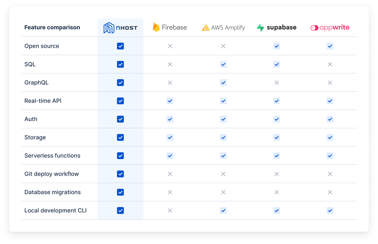Select the X mark under Appwrite for SQL
This screenshot has height=244, width=378.
(330, 64)
